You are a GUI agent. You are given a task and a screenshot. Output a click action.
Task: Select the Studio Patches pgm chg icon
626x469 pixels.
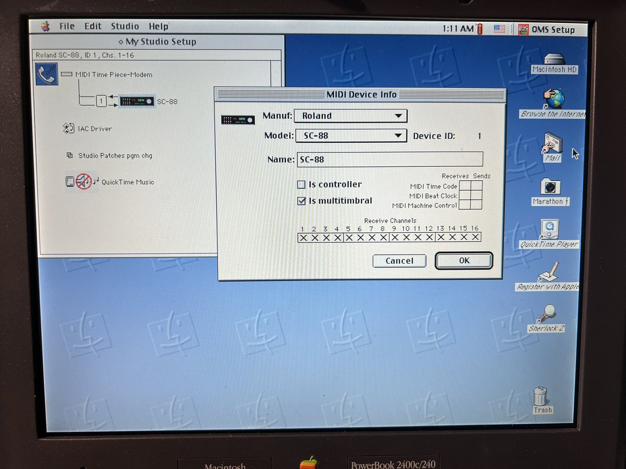[69, 155]
